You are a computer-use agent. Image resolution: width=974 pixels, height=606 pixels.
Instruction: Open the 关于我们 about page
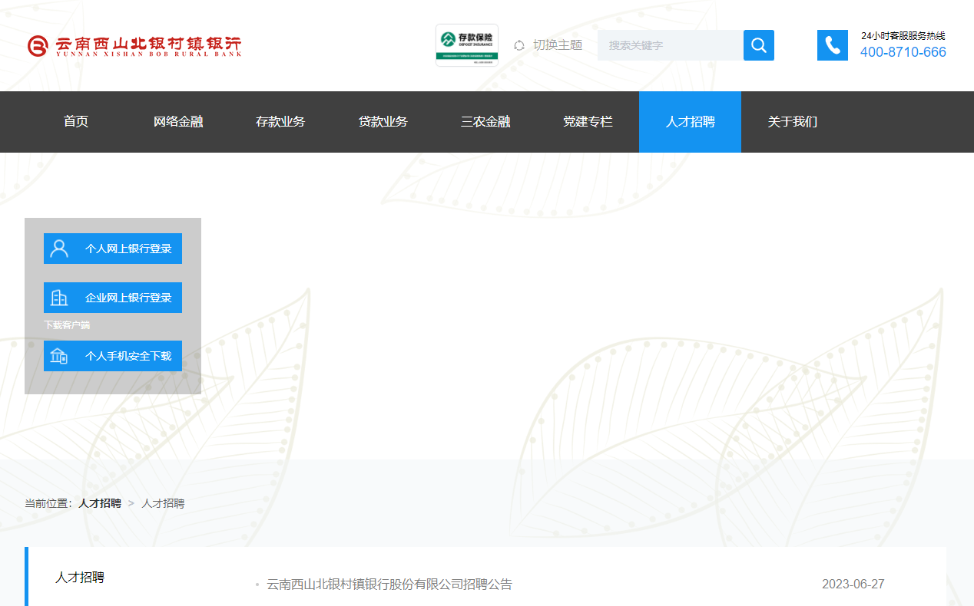point(793,122)
